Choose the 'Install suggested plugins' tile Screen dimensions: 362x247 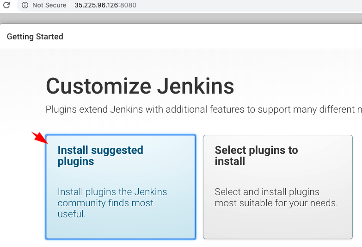[120, 187]
